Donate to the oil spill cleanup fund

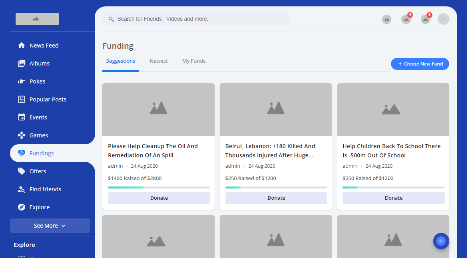tap(159, 198)
